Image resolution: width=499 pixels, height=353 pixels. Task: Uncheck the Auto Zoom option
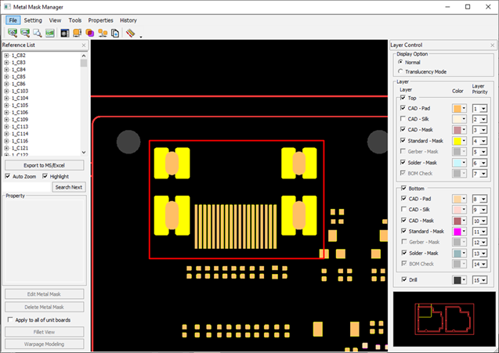coord(8,177)
